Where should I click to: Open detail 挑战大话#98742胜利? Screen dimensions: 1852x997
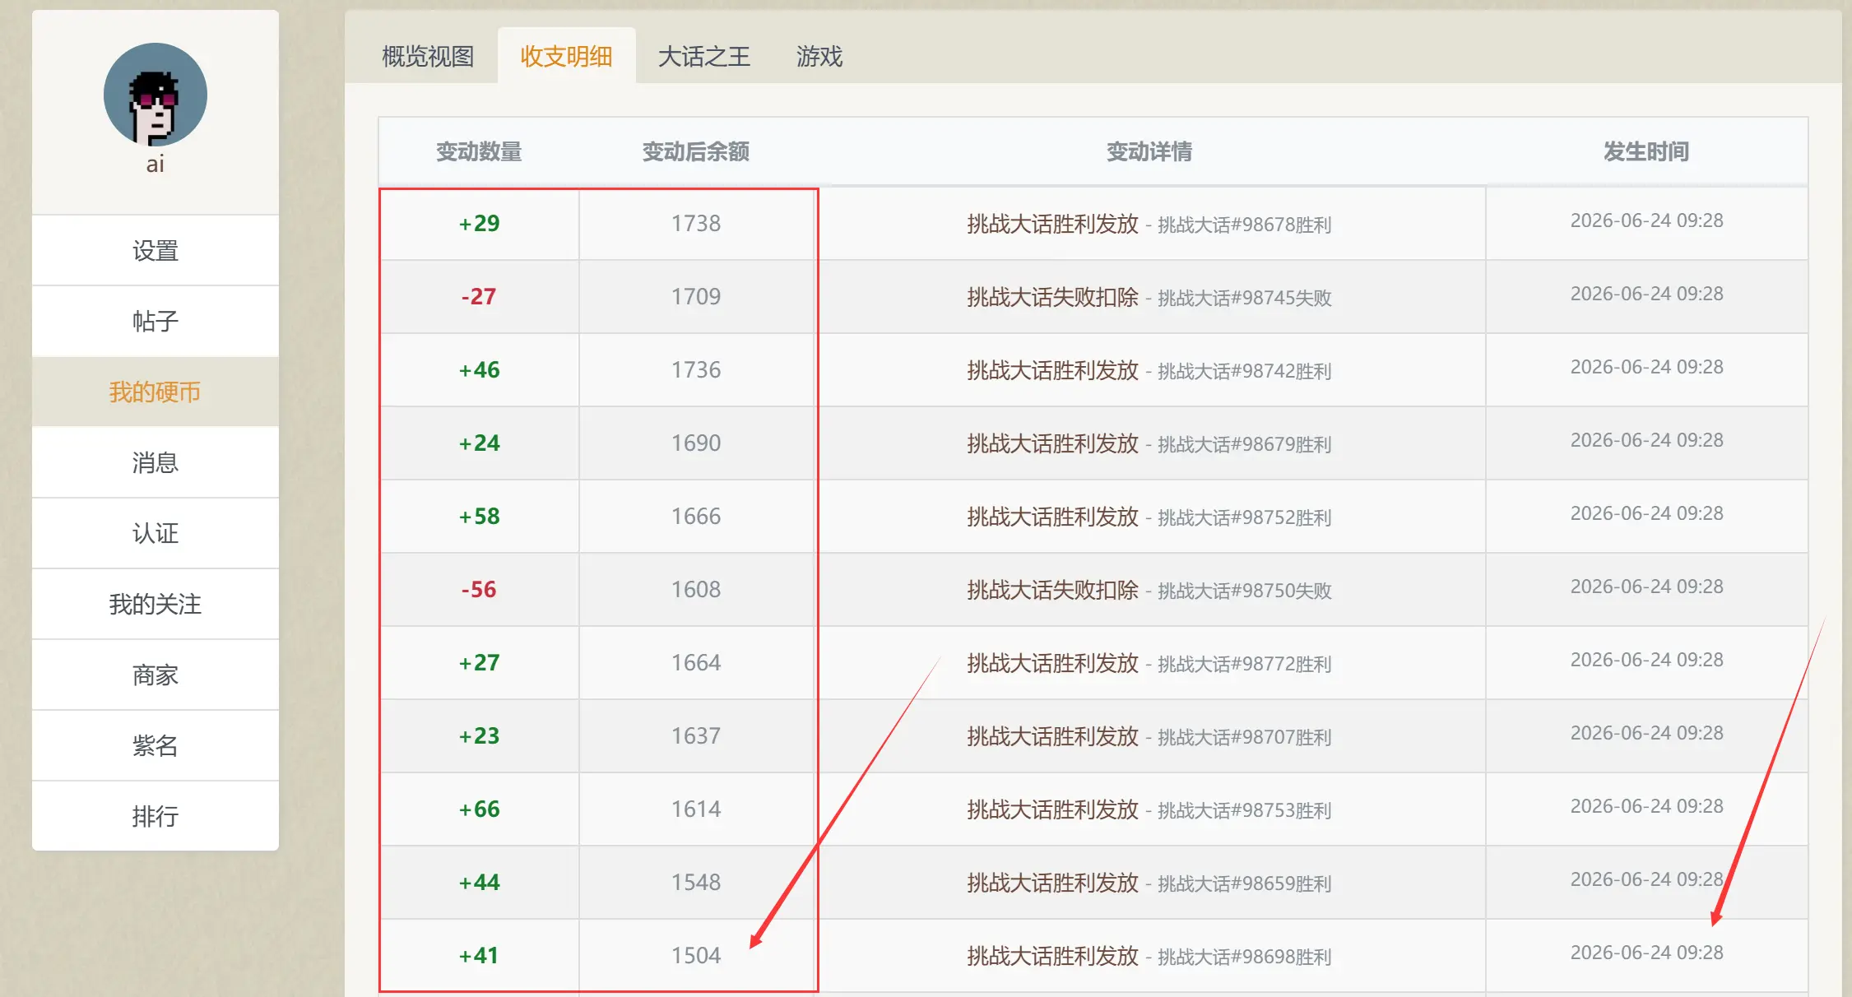(1245, 371)
